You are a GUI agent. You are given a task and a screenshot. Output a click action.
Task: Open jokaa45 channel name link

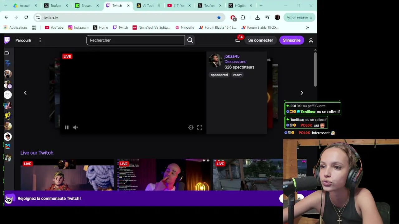[232, 56]
